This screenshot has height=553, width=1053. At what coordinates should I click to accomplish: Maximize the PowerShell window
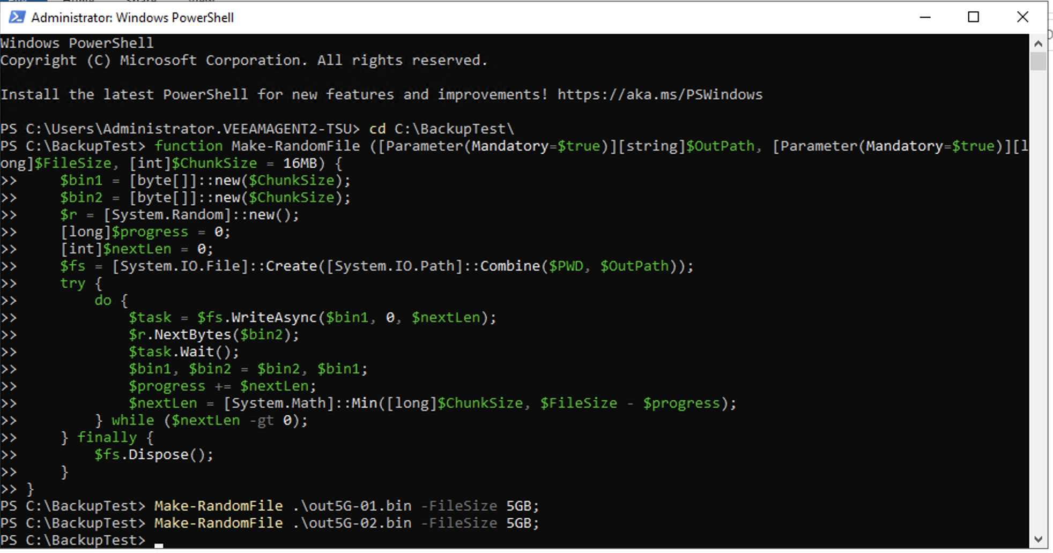click(x=974, y=17)
